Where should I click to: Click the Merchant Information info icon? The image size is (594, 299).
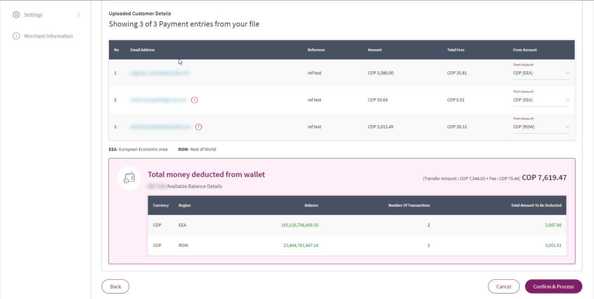tap(16, 36)
